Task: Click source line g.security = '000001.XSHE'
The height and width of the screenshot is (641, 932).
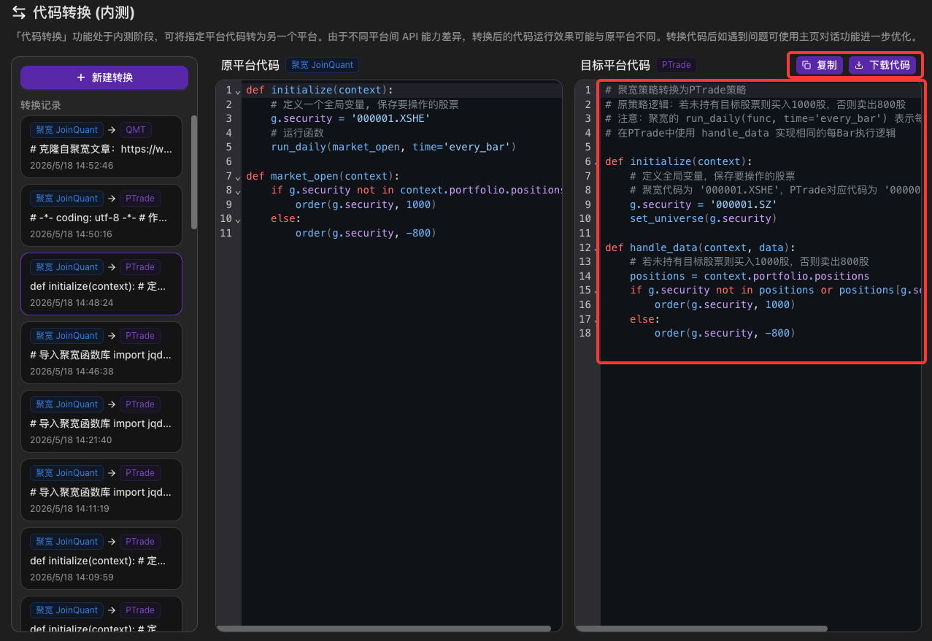Action: pyautogui.click(x=350, y=118)
